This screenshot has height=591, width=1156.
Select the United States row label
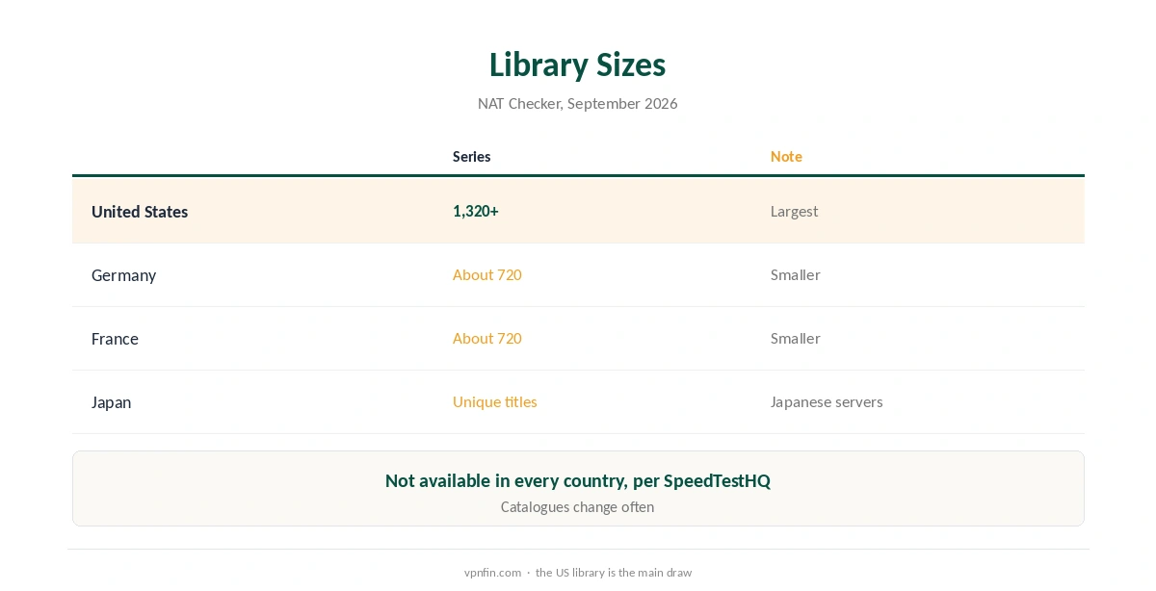coord(140,212)
